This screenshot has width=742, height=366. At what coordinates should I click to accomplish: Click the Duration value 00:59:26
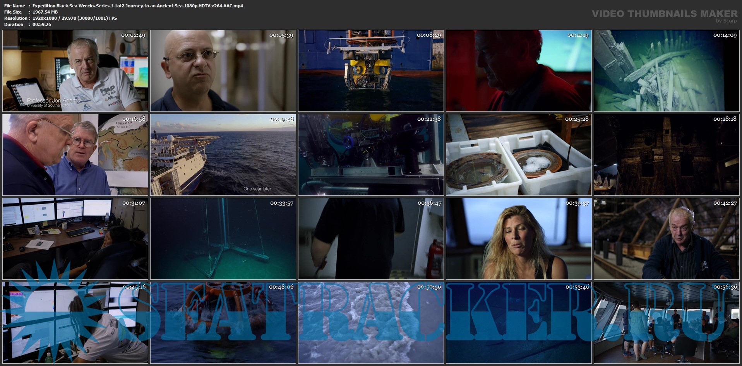pos(42,24)
